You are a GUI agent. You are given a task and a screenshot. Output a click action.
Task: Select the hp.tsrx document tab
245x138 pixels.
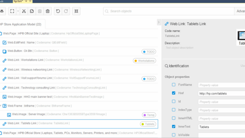[18, 2]
